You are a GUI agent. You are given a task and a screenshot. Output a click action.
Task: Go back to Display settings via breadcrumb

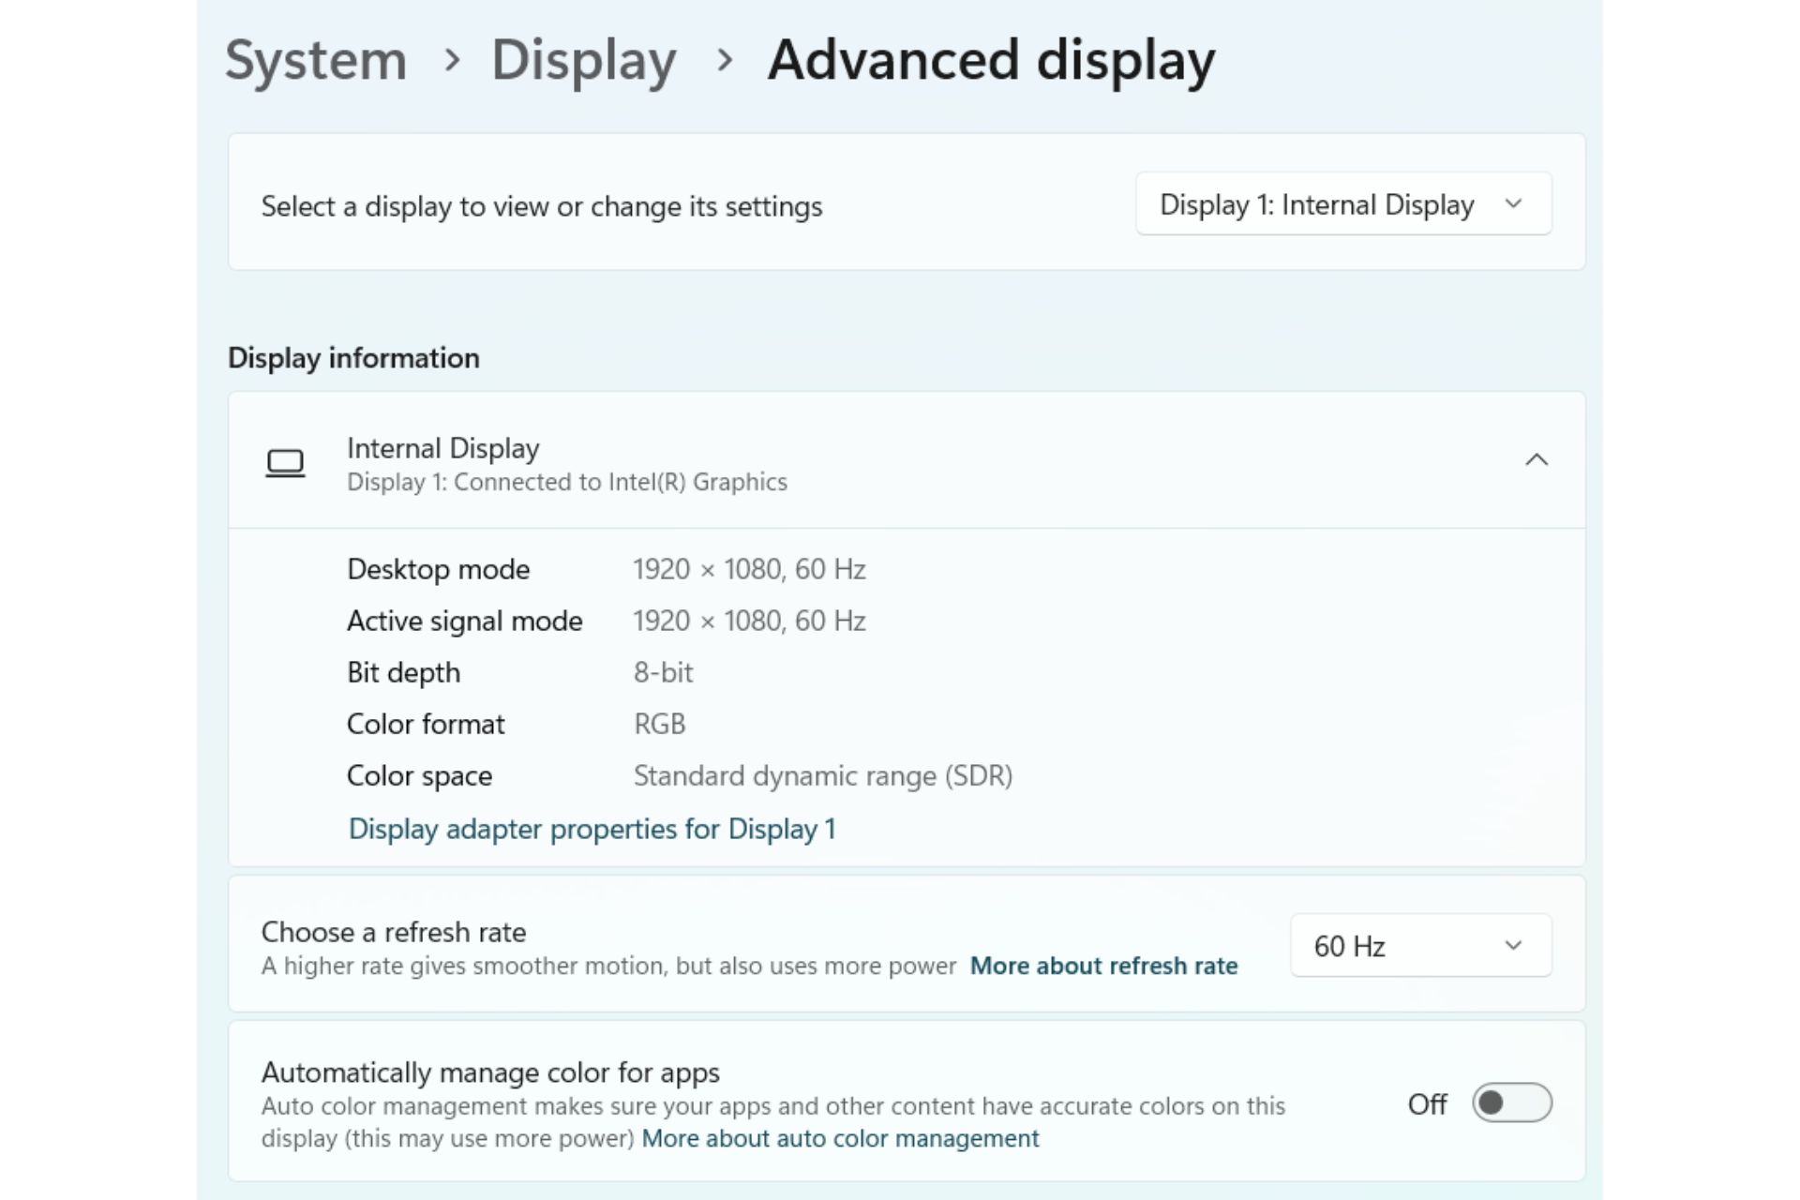[585, 60]
